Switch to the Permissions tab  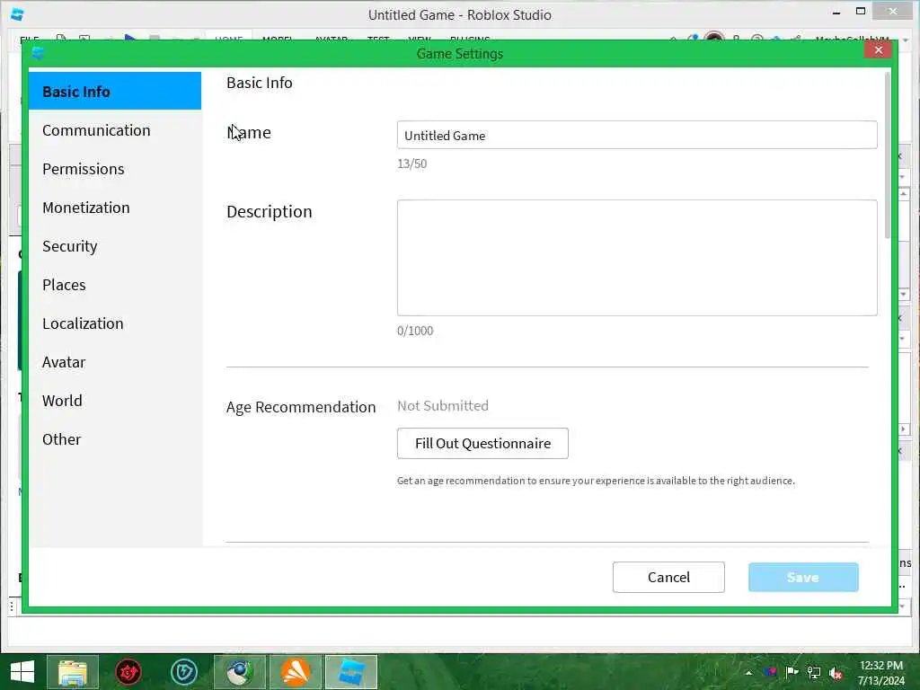115,169
